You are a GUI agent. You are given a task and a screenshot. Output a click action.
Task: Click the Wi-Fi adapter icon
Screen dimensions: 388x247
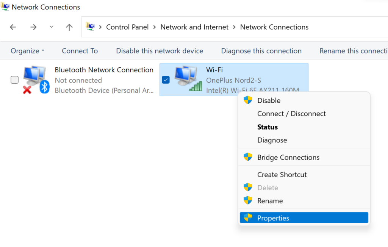[x=188, y=79]
